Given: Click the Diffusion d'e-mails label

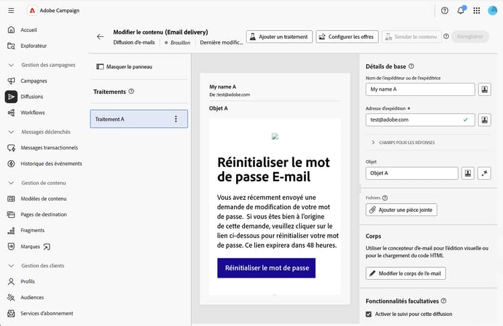Looking at the screenshot, I should pyautogui.click(x=134, y=42).
